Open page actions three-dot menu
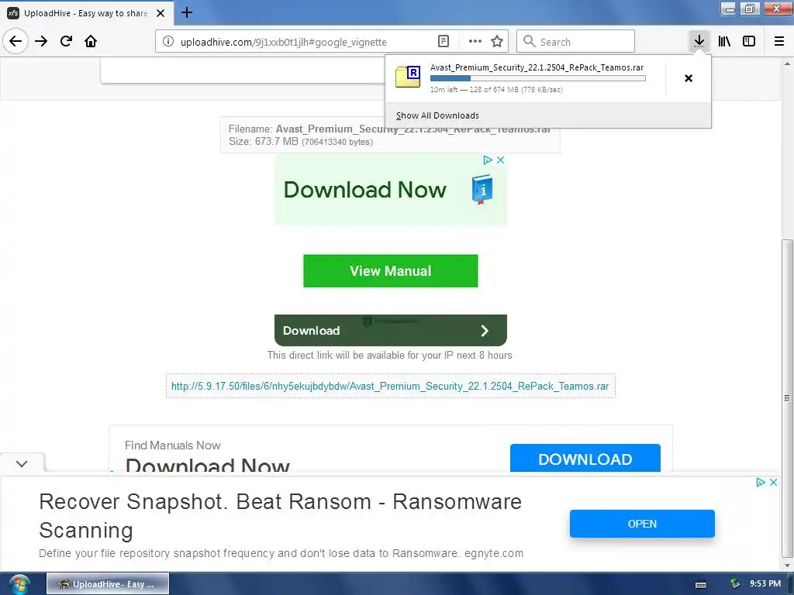Viewport: 794px width, 595px height. 475,42
